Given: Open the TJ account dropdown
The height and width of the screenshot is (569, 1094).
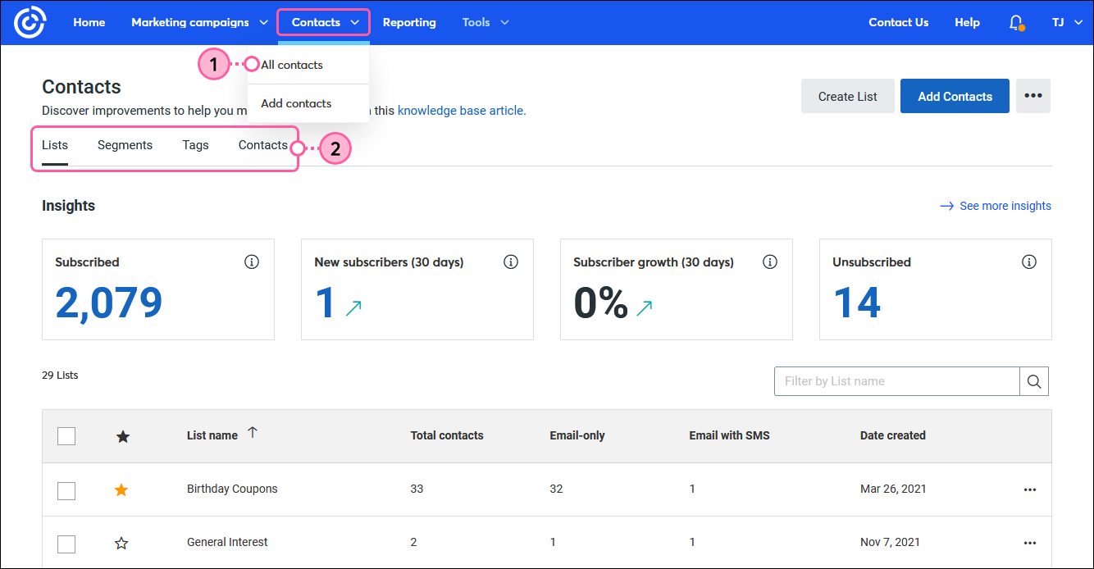Looking at the screenshot, I should pos(1067,23).
